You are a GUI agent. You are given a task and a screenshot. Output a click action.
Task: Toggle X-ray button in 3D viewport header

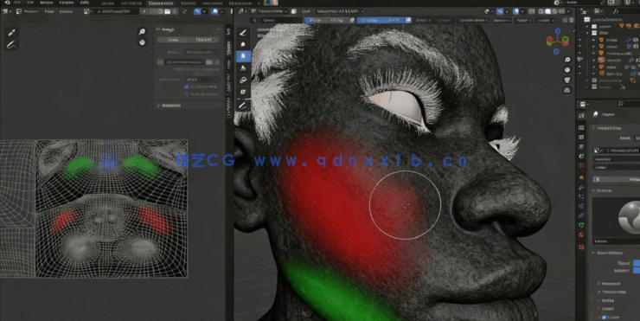point(532,11)
